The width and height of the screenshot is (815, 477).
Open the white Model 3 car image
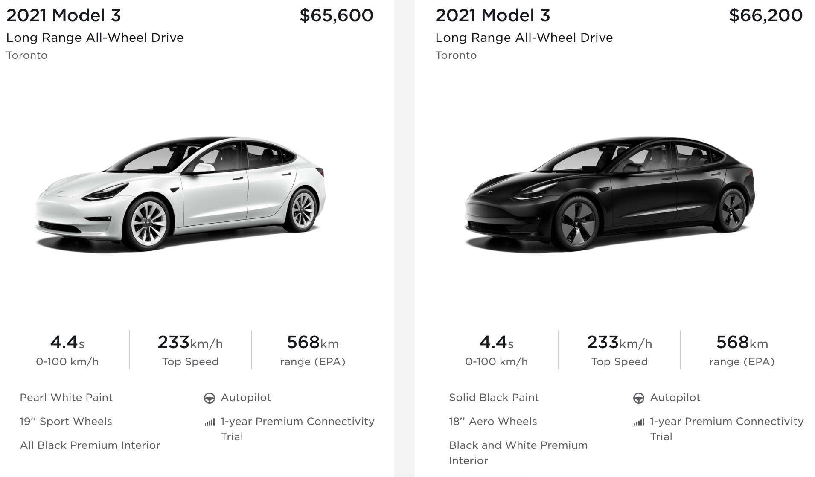coord(180,194)
